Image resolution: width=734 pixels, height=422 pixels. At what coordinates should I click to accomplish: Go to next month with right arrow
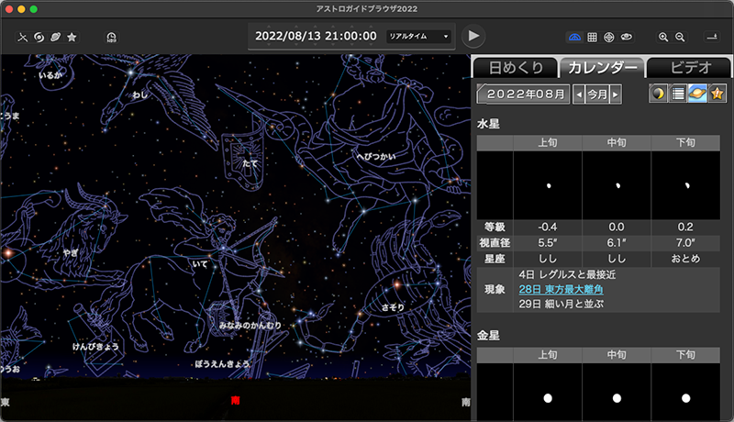pos(616,94)
